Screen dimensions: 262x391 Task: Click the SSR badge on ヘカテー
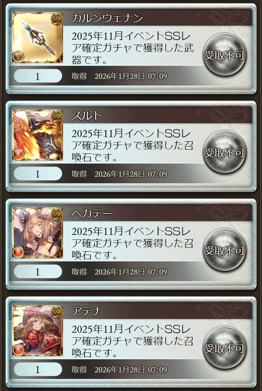[x=57, y=214]
